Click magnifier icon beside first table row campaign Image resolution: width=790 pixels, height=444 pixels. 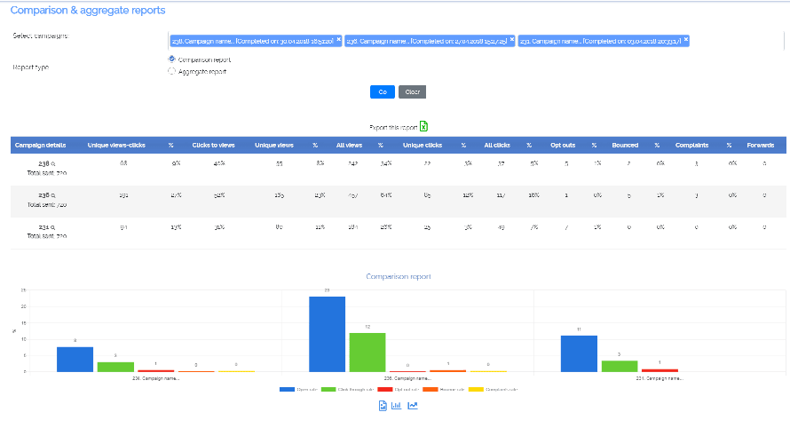tap(53, 163)
